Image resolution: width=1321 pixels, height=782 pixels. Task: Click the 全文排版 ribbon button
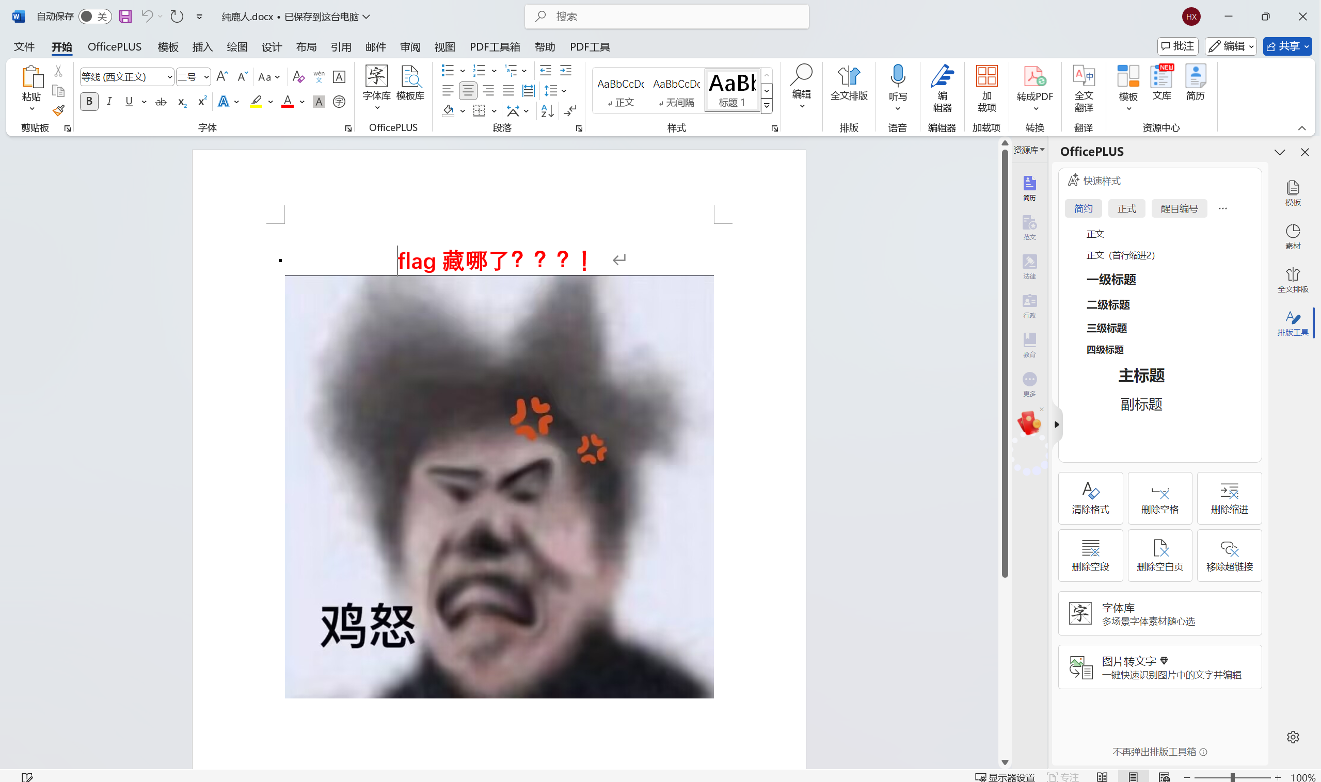tap(849, 83)
